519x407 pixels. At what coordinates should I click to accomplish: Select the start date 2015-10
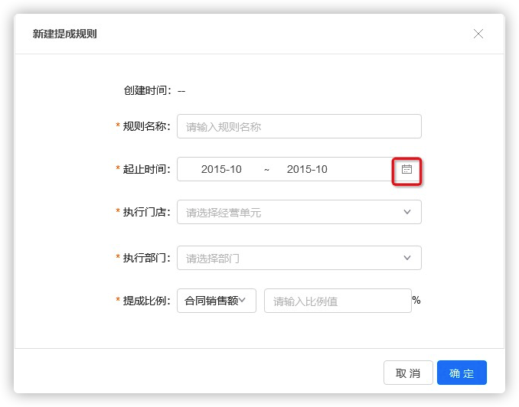tap(221, 169)
